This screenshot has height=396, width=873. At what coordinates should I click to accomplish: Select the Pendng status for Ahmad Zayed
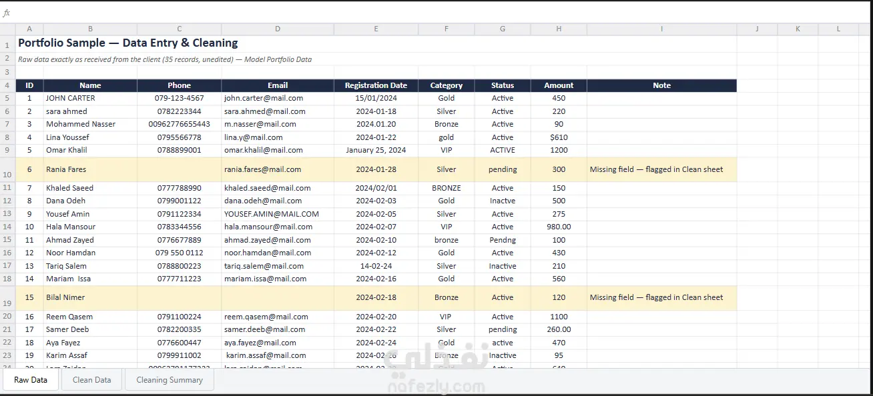tap(503, 240)
